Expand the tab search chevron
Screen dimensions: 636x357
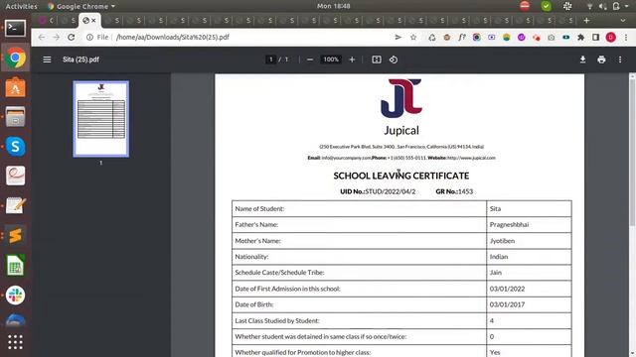[x=623, y=20]
